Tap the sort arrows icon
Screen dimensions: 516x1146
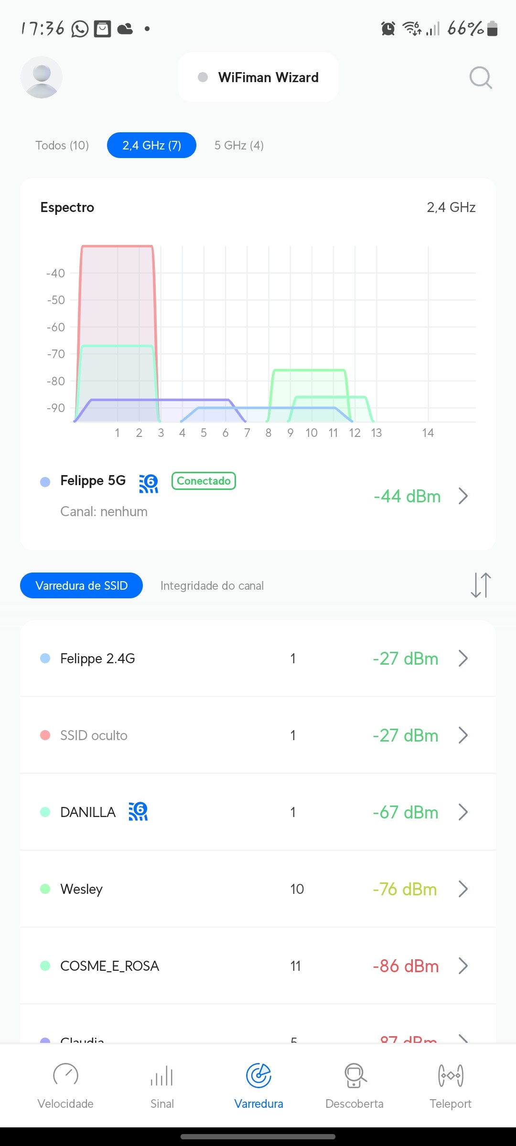click(481, 585)
